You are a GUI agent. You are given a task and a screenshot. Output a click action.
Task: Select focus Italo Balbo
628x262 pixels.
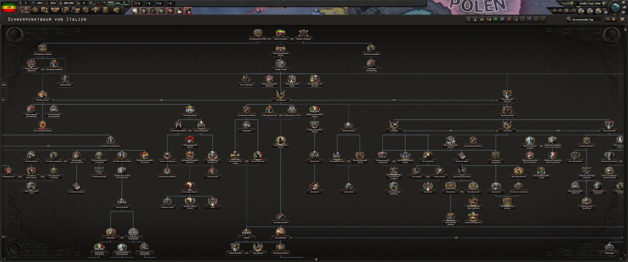click(394, 126)
